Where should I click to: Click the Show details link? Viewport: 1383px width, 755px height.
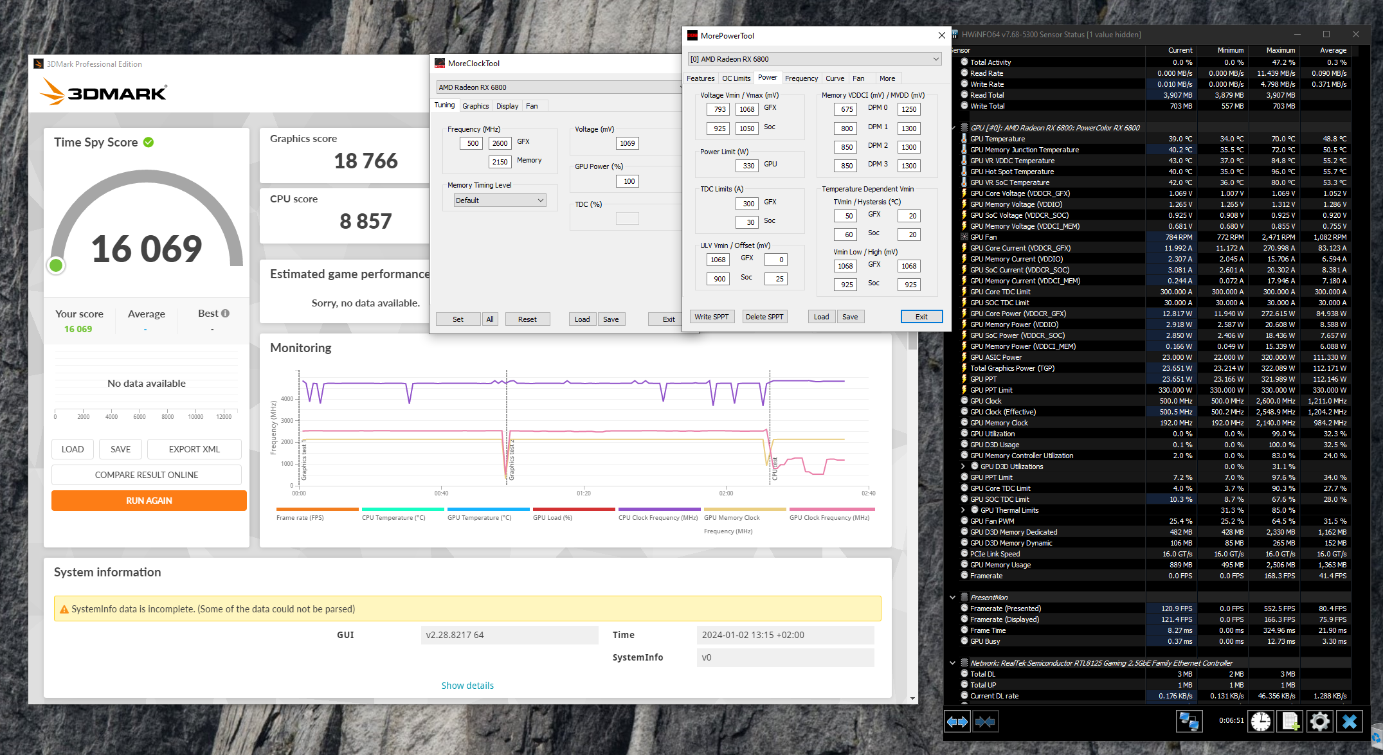(x=467, y=686)
